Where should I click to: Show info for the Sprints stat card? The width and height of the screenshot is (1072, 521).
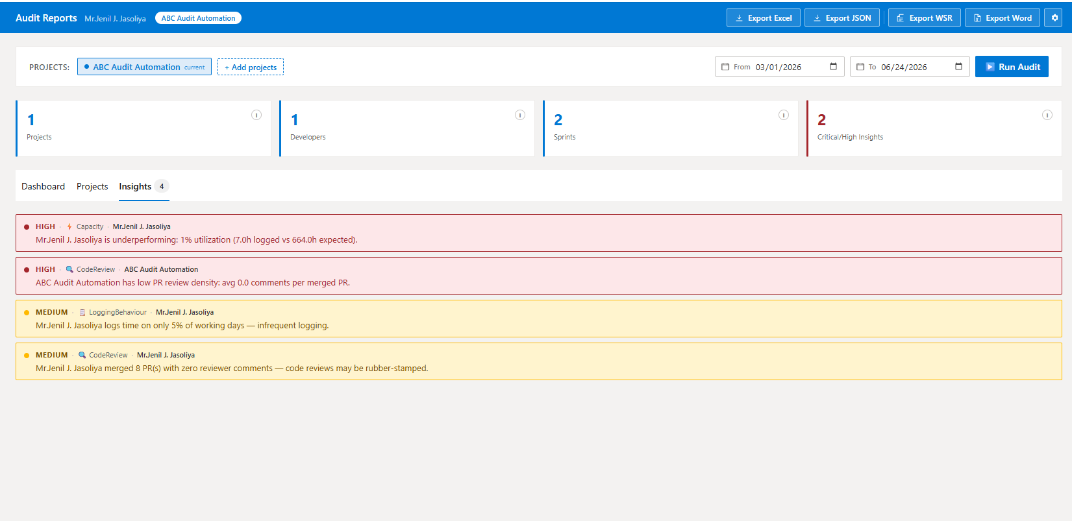point(784,115)
